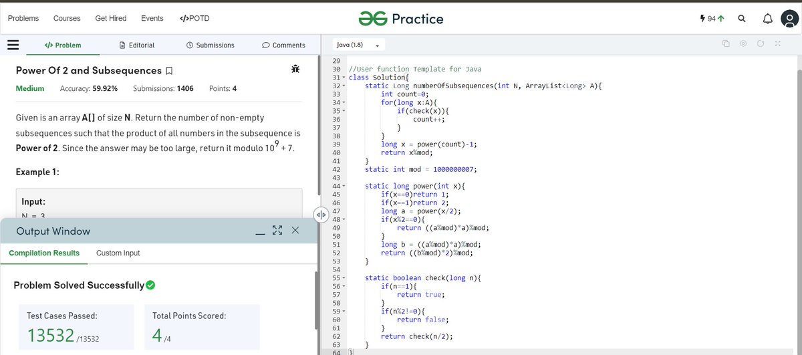Open the POTD link
The image size is (802, 355).
coord(194,19)
